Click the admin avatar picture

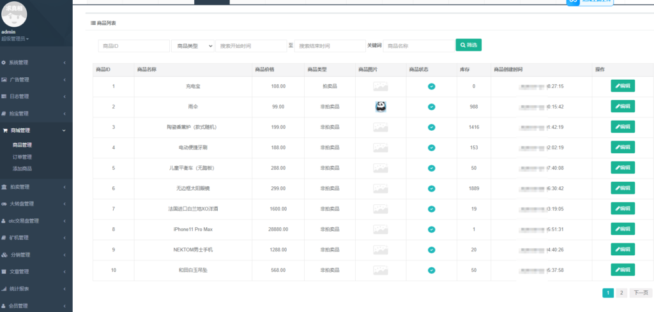(x=17, y=13)
